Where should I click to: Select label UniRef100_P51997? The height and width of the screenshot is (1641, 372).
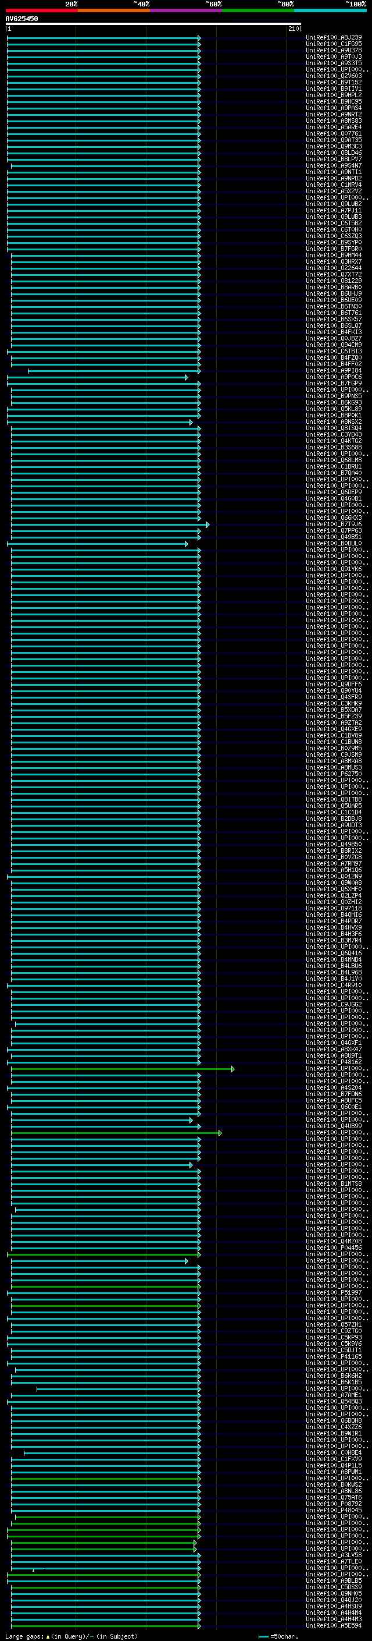pos(334,1292)
